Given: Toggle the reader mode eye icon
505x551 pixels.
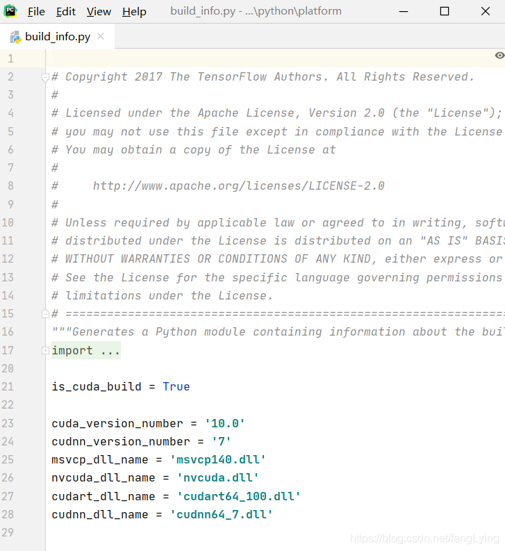Looking at the screenshot, I should click(x=499, y=55).
